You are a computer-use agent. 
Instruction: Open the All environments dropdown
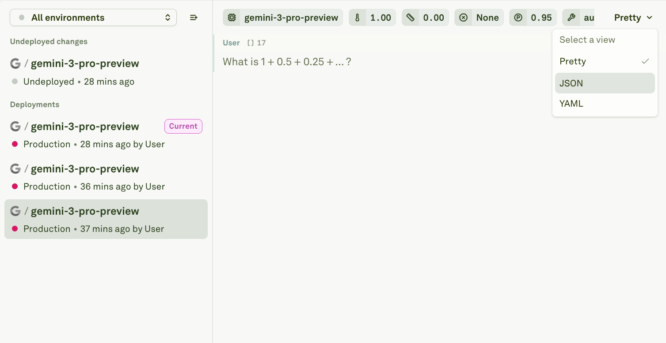click(x=93, y=18)
